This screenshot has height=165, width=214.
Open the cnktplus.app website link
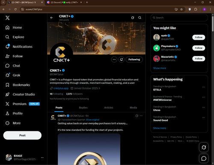point(61,88)
